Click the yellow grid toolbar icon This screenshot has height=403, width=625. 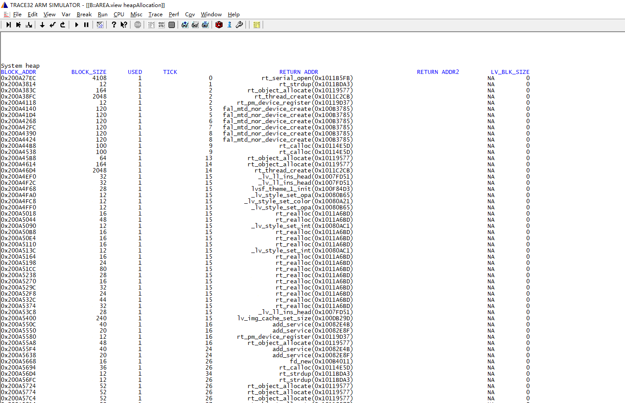(x=257, y=25)
